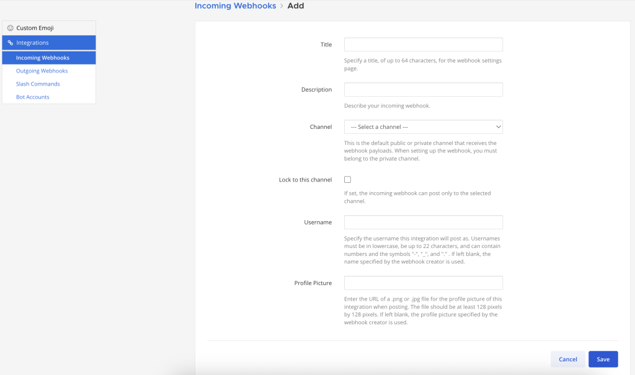Focus the Title input field
The image size is (635, 375).
pyautogui.click(x=423, y=45)
